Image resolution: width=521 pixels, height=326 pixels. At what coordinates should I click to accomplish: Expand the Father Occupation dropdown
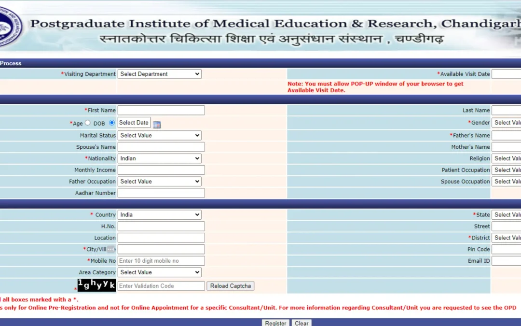pyautogui.click(x=160, y=181)
